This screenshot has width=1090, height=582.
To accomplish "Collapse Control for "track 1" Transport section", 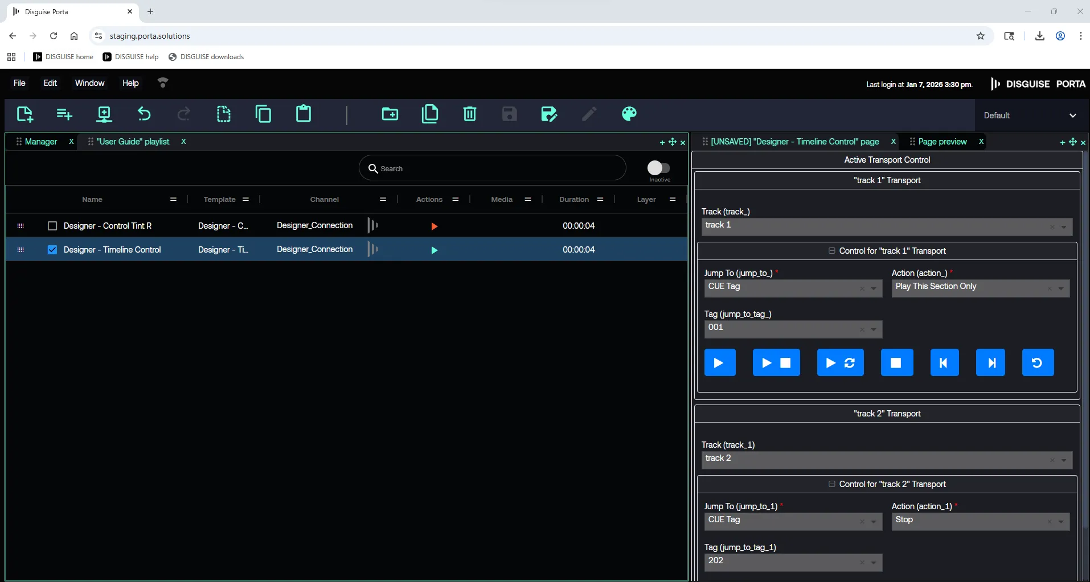I will click(832, 251).
